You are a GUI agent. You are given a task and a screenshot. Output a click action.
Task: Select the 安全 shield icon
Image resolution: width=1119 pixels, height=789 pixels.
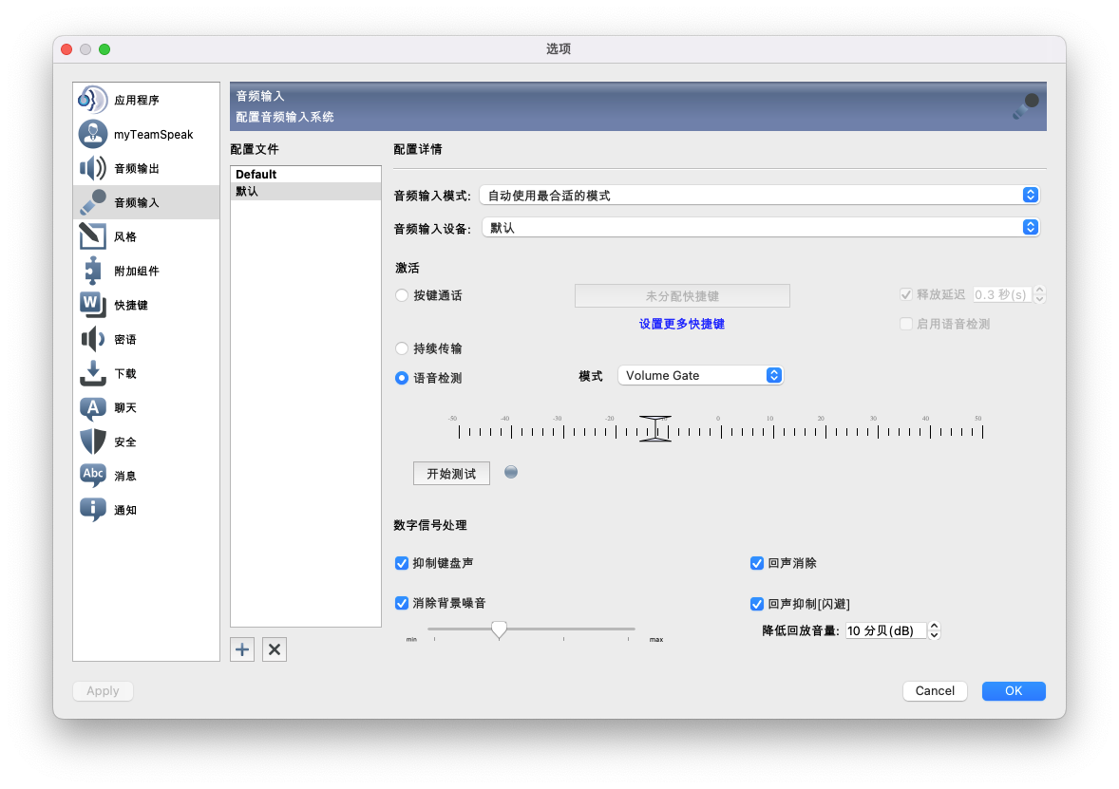tap(92, 441)
